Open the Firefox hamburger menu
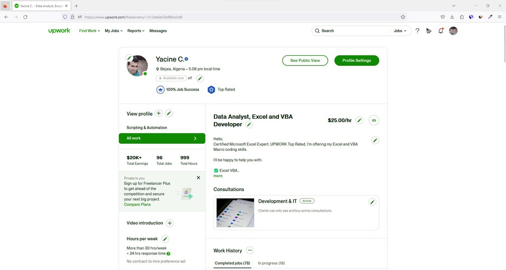506x270 pixels. coord(499,17)
